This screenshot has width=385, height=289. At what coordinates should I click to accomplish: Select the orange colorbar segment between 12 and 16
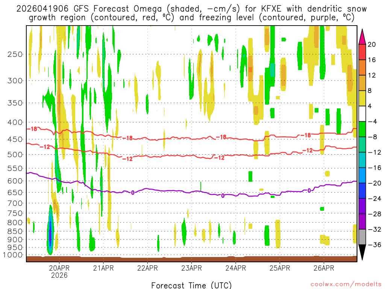point(362,67)
